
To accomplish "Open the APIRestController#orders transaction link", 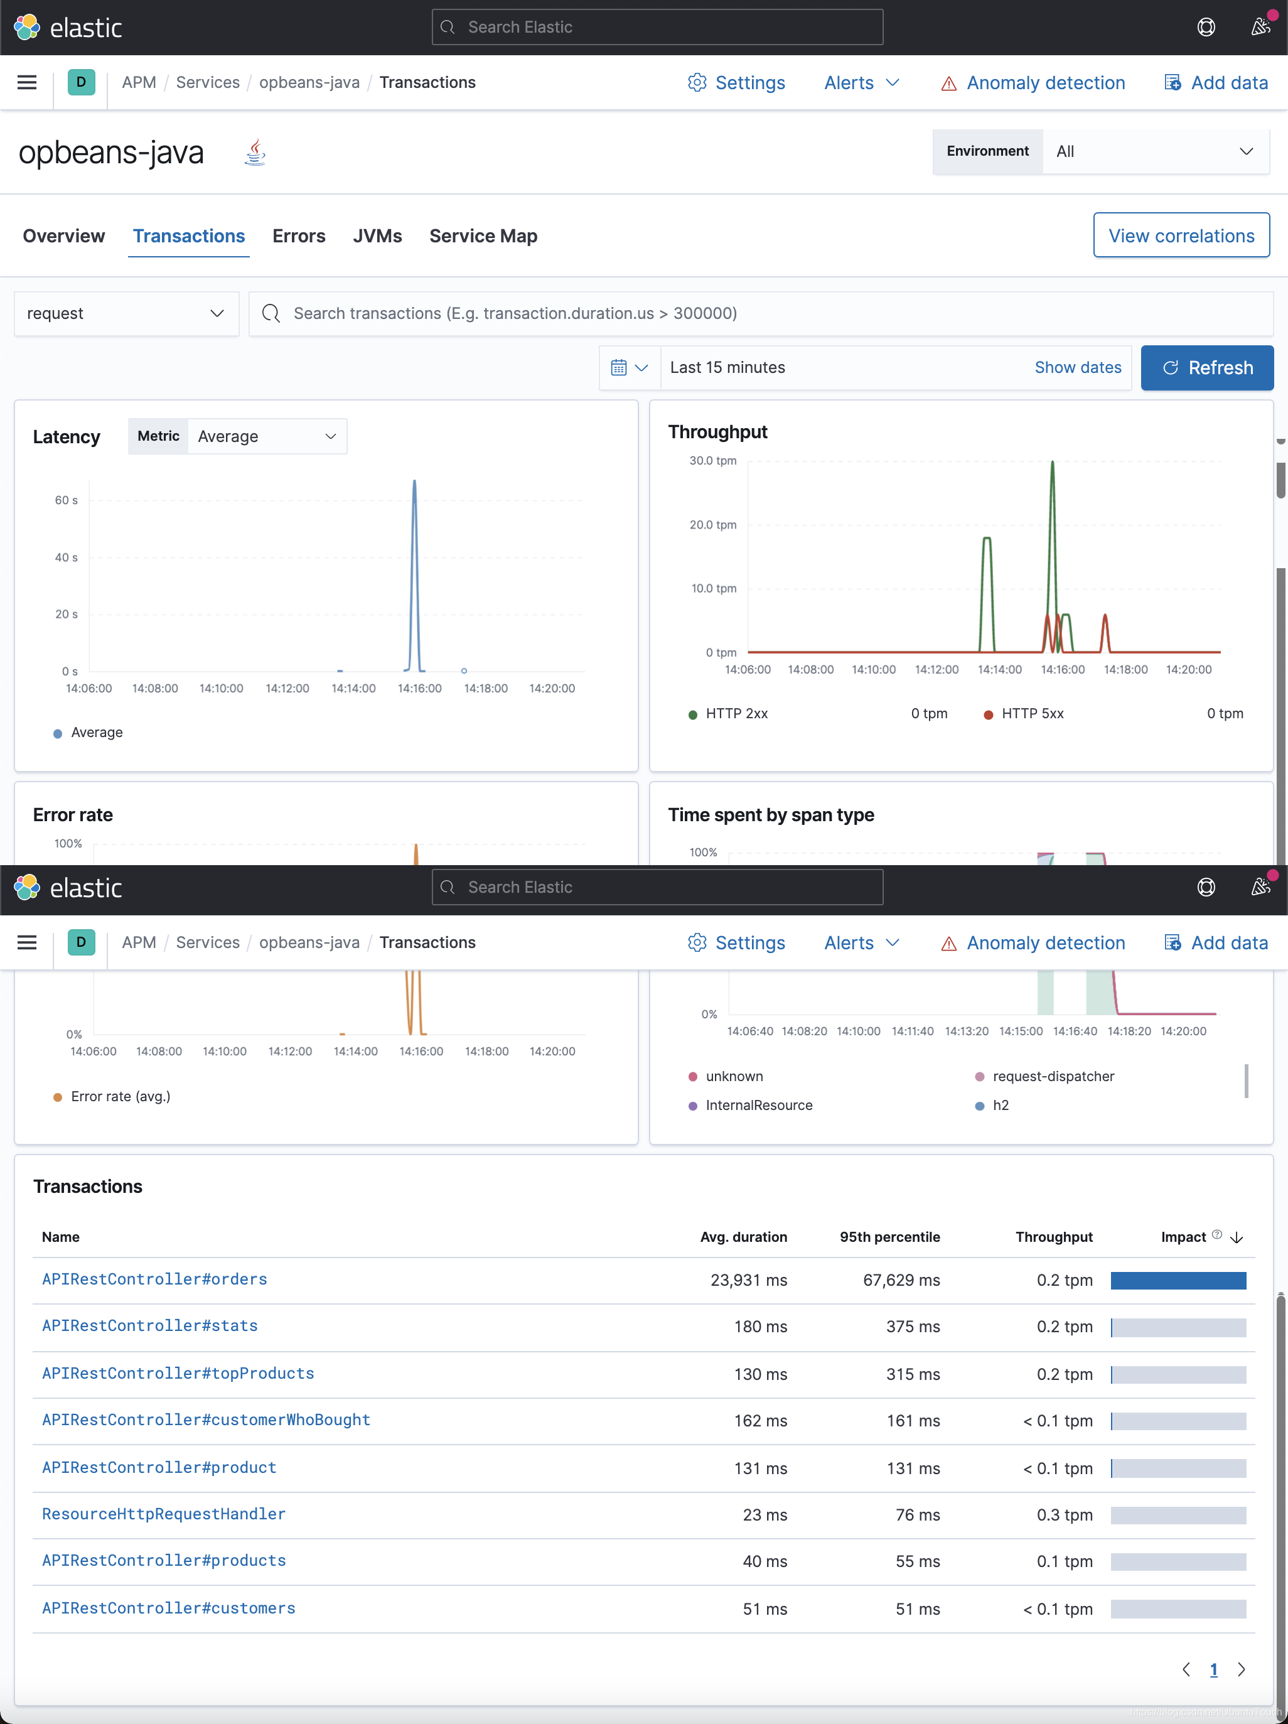I will (x=154, y=1279).
